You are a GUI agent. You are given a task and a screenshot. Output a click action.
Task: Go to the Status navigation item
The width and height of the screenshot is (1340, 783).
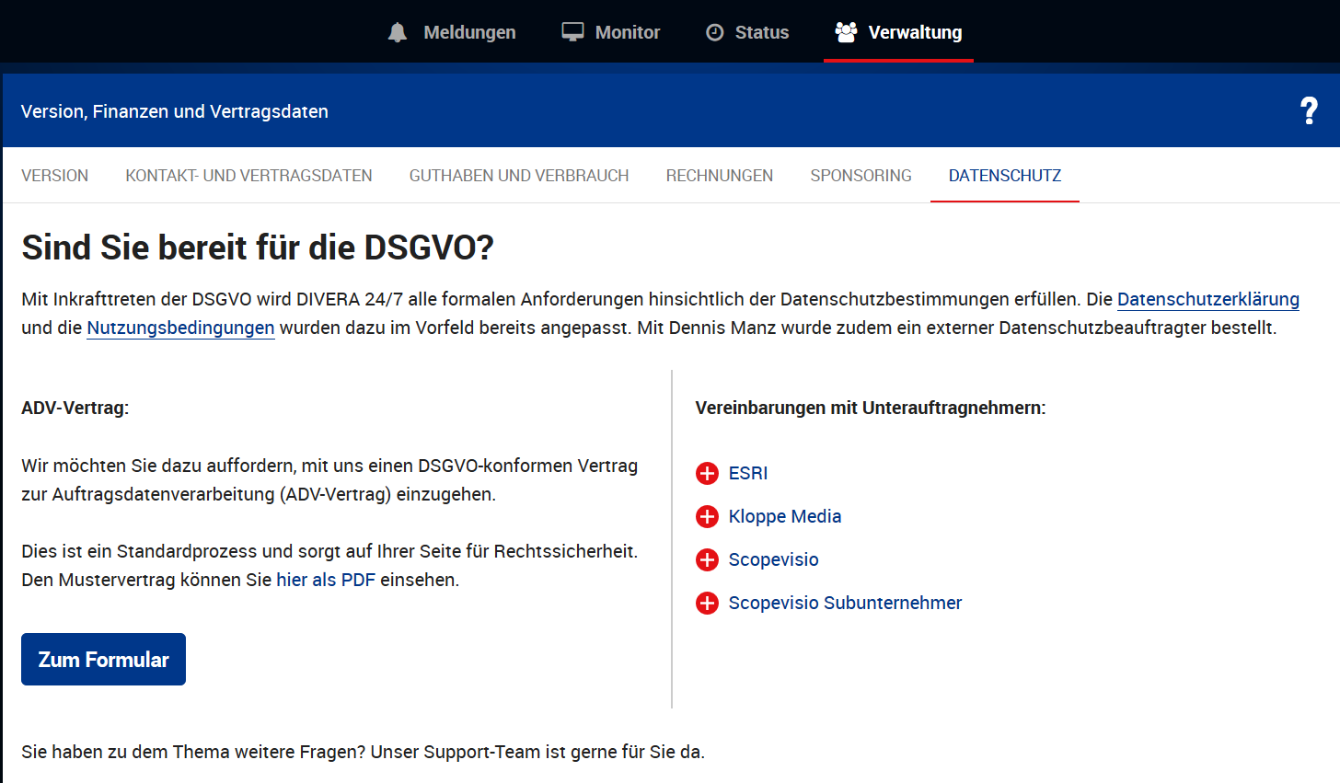coord(747,32)
